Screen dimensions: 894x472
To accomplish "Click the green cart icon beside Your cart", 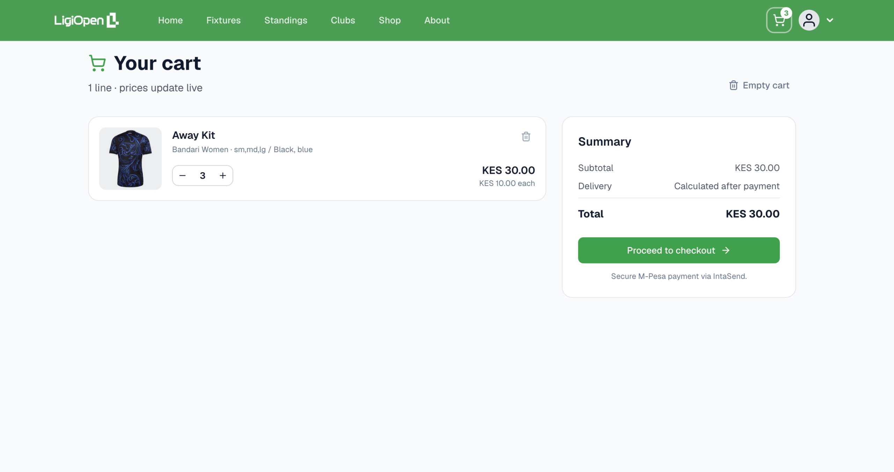I will click(x=97, y=63).
